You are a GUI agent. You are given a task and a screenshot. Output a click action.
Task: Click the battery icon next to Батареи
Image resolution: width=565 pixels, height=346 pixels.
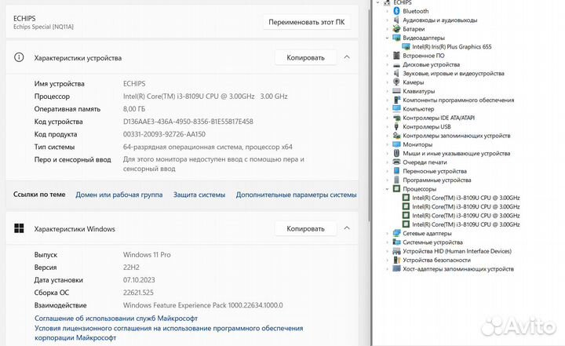pyautogui.click(x=397, y=29)
